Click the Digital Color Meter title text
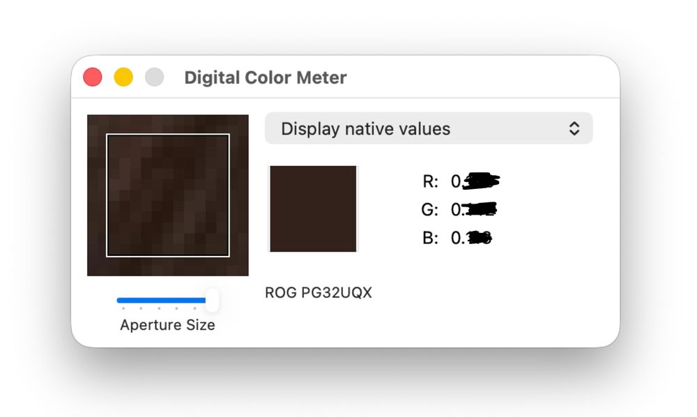Viewport: 697px width, 417px height. pyautogui.click(x=266, y=77)
